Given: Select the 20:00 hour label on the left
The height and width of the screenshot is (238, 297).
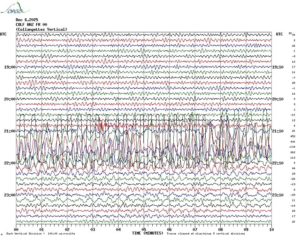Looking at the screenshot, I should pos(10,99).
